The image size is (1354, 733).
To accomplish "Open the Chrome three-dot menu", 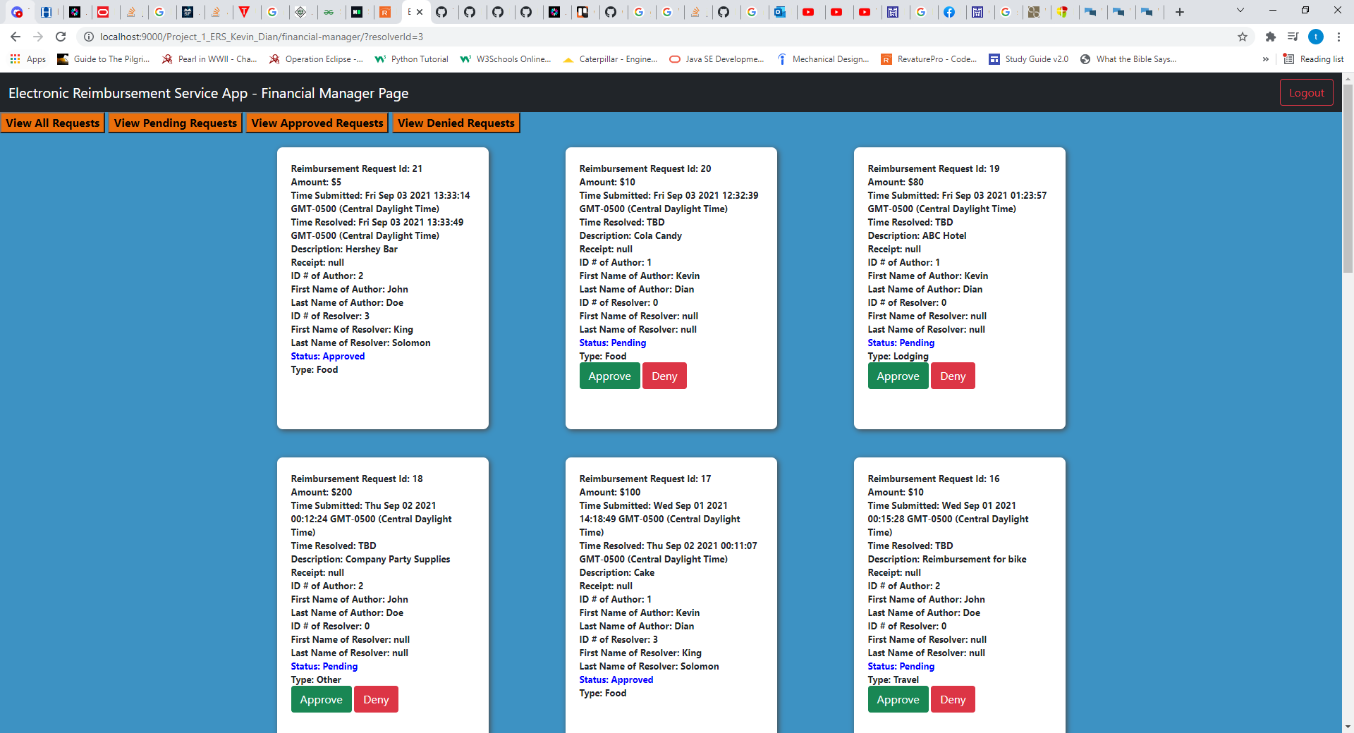I will click(1338, 37).
